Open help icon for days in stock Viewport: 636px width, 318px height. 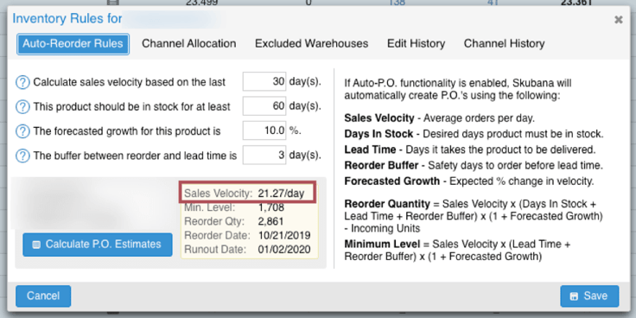pos(22,106)
